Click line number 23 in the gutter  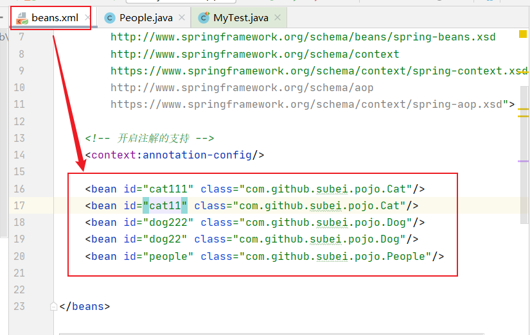point(19,306)
